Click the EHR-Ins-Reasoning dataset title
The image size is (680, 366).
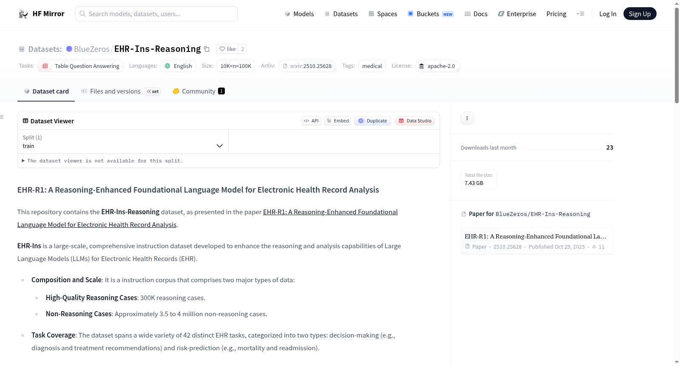coord(157,49)
